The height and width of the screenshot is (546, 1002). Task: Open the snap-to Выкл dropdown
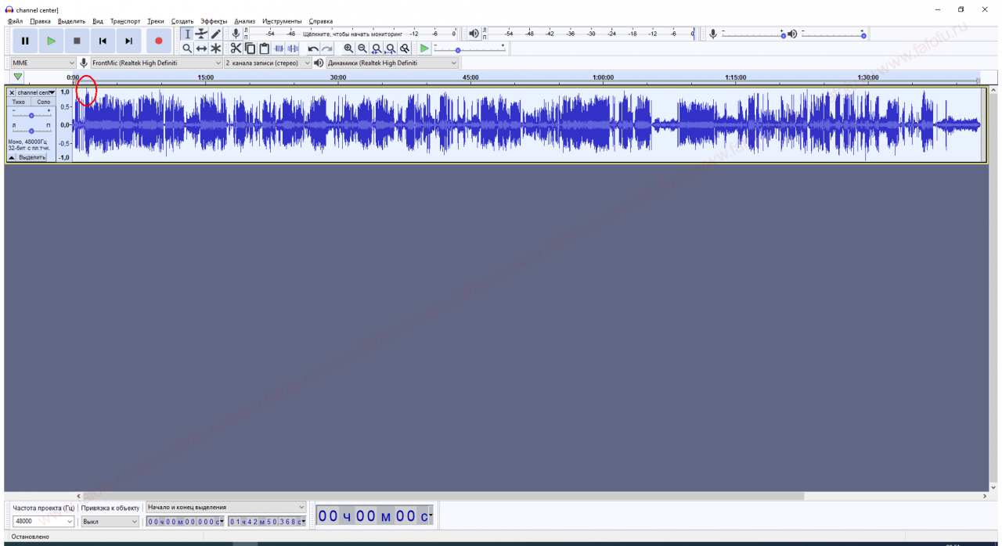point(110,521)
